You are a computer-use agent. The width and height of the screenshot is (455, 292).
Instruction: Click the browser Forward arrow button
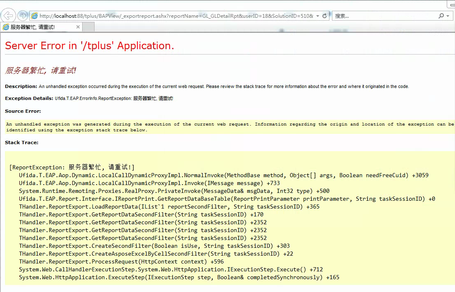[x=23, y=16]
